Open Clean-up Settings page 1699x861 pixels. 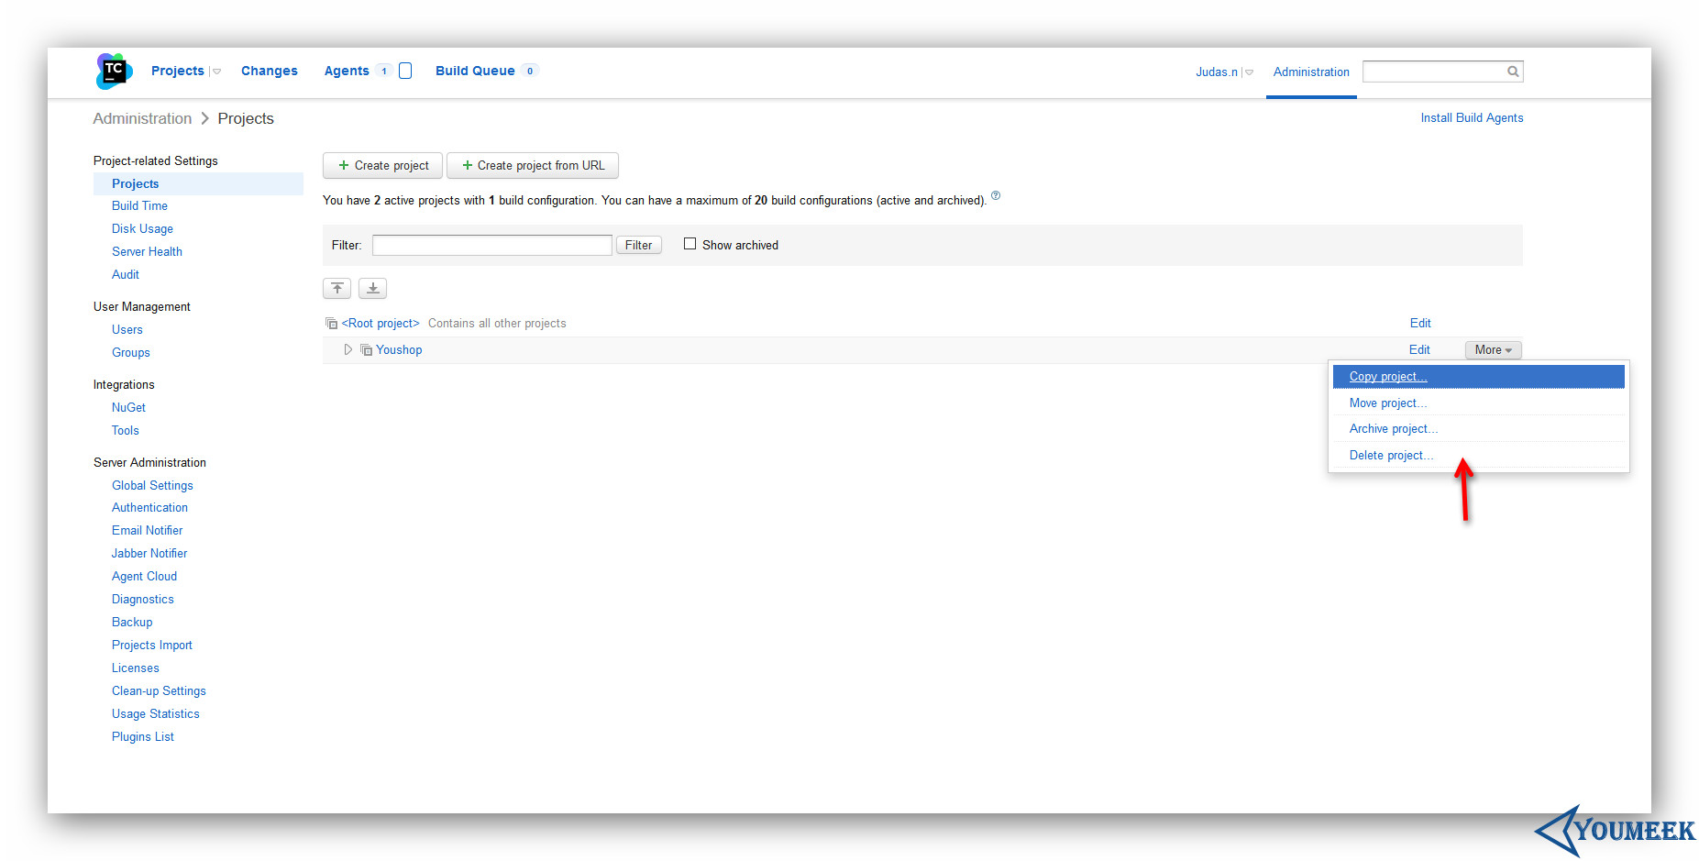[x=159, y=690]
